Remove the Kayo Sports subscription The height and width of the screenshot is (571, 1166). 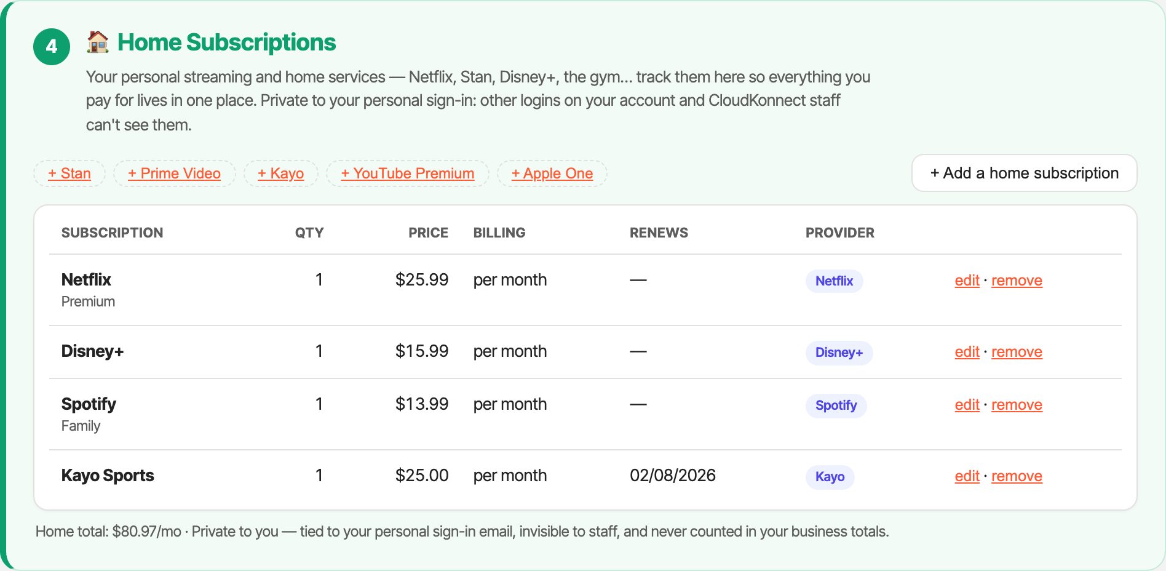point(1017,476)
